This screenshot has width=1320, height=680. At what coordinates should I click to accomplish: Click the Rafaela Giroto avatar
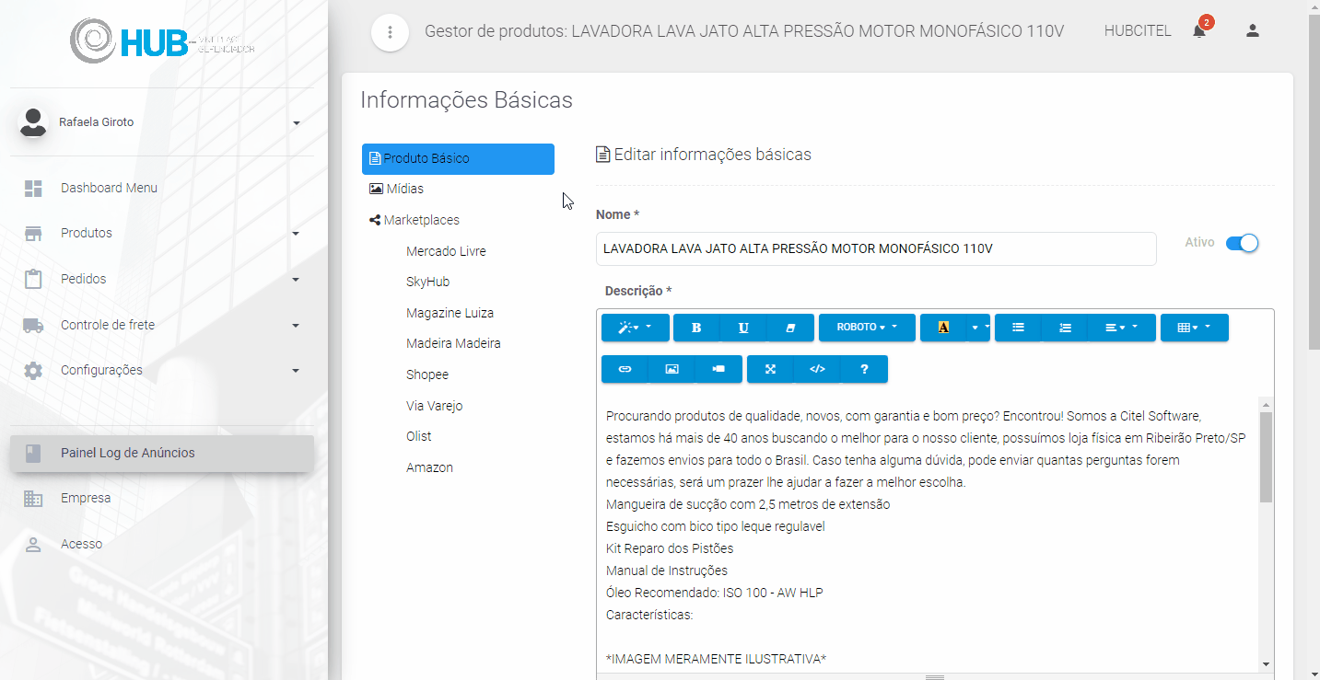(34, 122)
